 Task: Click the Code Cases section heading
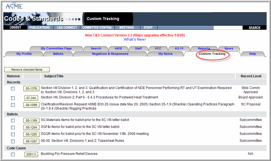pos(16,148)
